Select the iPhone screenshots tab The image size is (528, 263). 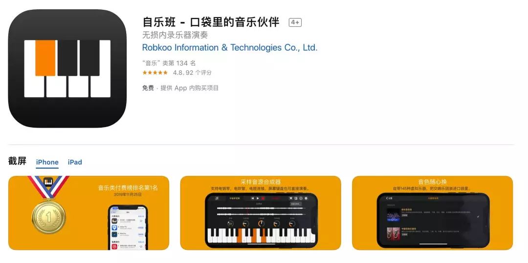(x=47, y=162)
